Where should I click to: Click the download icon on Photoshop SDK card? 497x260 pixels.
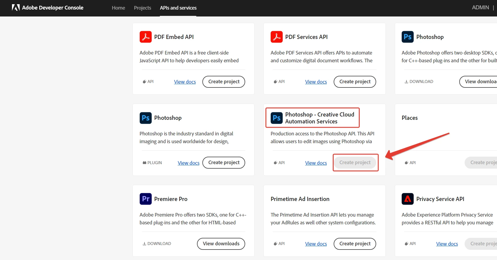pyautogui.click(x=406, y=81)
